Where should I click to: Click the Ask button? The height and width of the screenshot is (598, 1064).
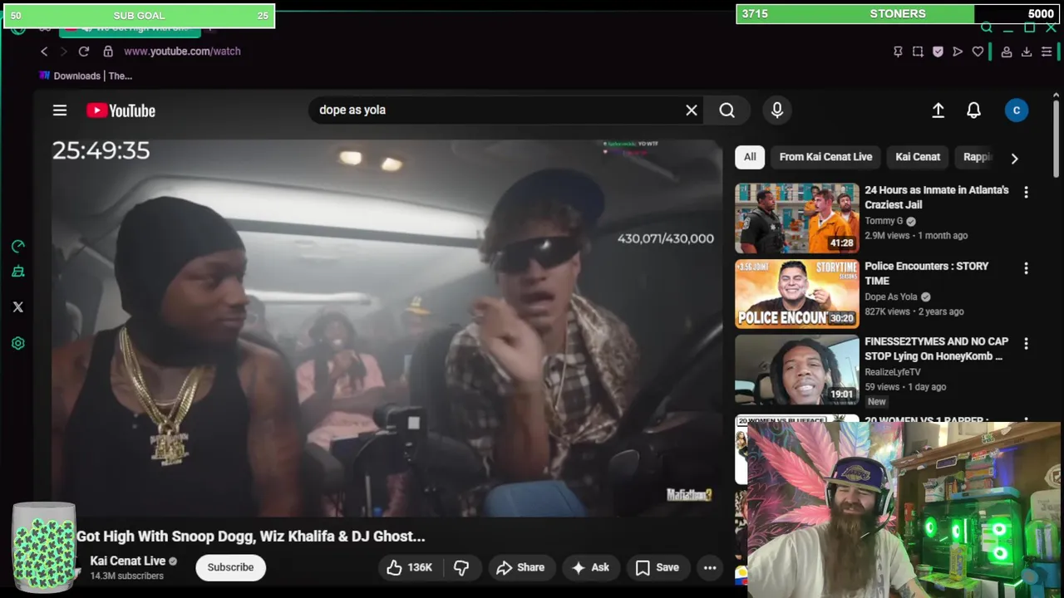590,567
